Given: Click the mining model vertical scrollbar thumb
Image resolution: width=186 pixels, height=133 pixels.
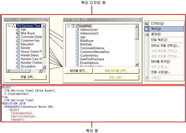Looking at the screenshot, I should [x=44, y=43].
